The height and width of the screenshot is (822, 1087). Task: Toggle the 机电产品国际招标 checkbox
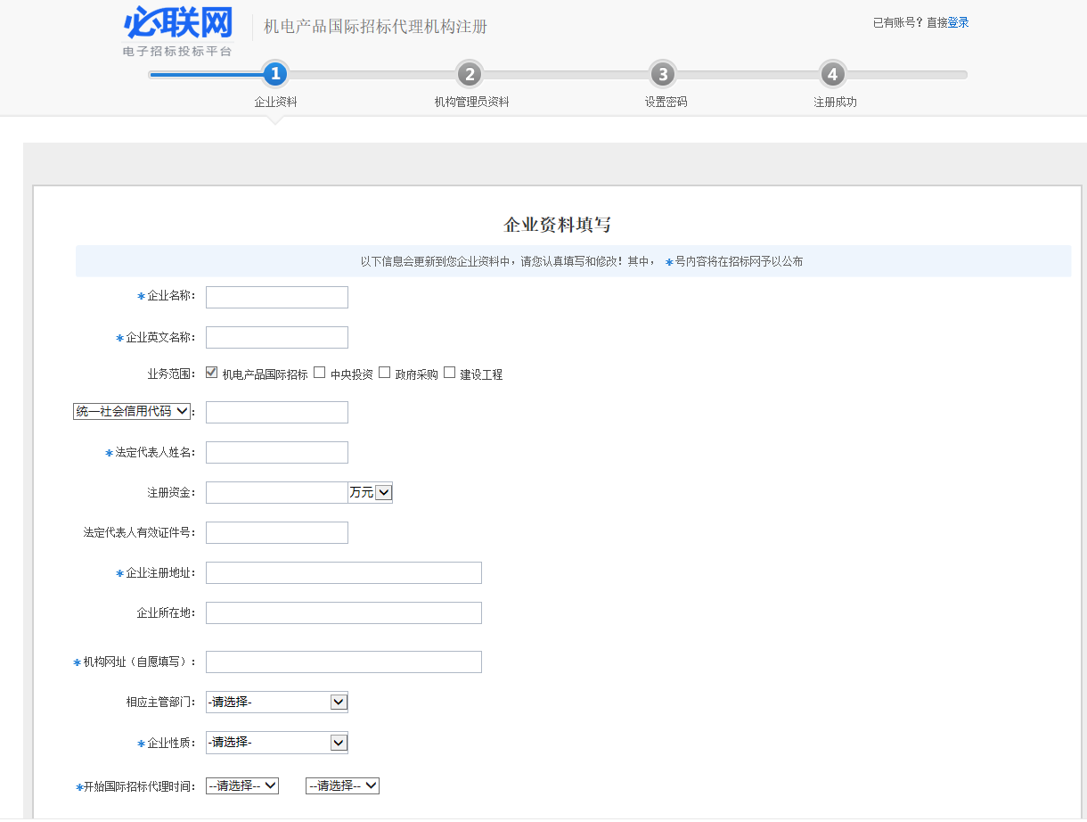coord(212,373)
